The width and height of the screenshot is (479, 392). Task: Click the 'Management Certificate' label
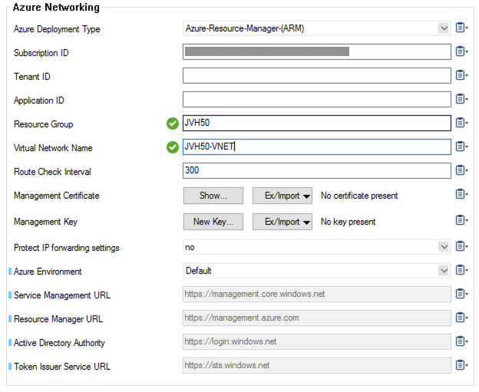(x=57, y=196)
